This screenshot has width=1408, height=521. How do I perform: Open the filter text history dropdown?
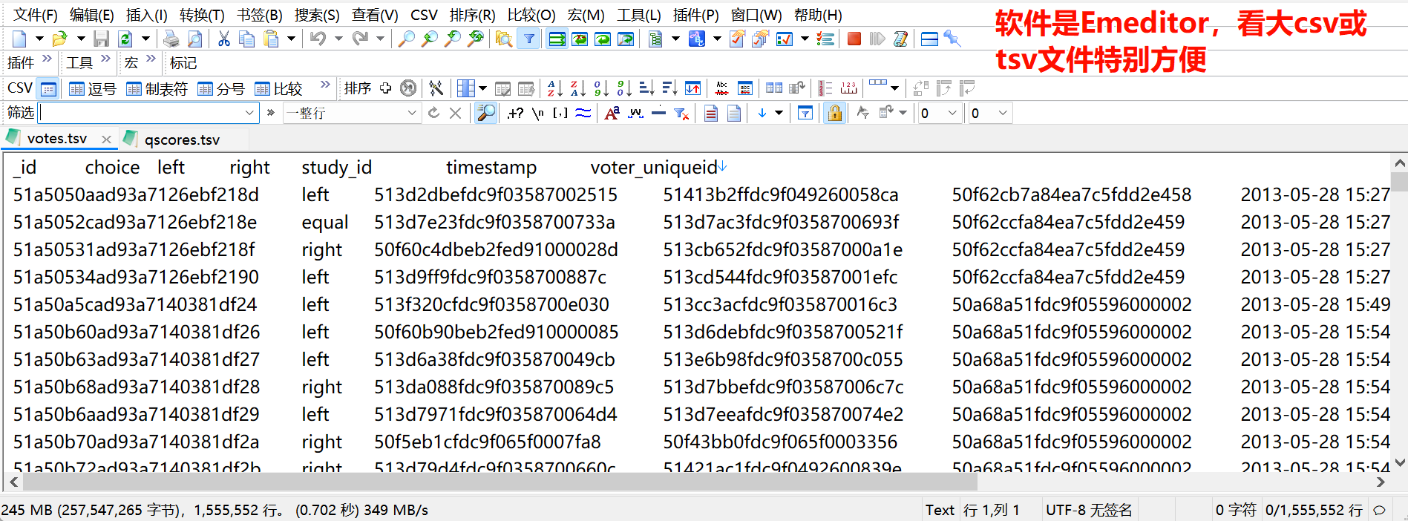[249, 114]
